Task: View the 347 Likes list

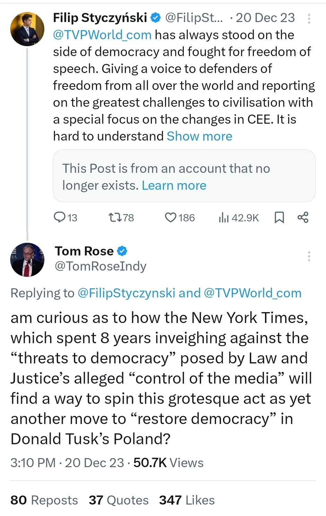Action: point(187,500)
